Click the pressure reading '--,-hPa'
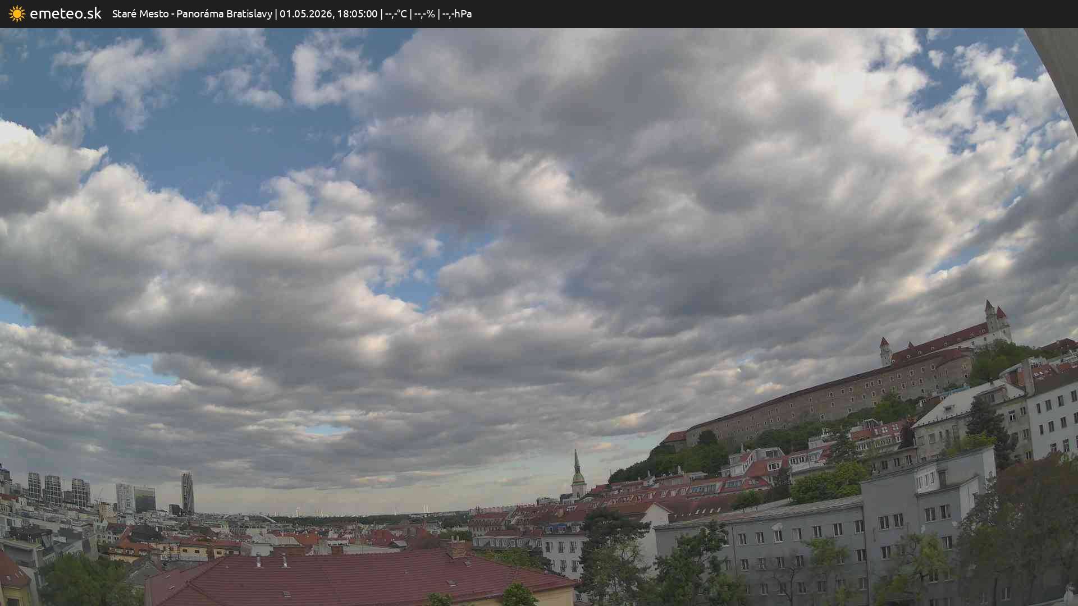The image size is (1078, 606). tap(457, 14)
